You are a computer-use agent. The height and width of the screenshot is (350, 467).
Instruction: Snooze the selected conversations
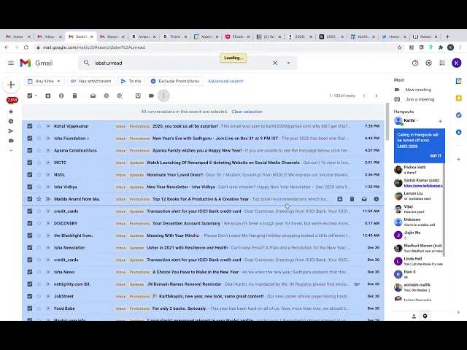(107, 96)
